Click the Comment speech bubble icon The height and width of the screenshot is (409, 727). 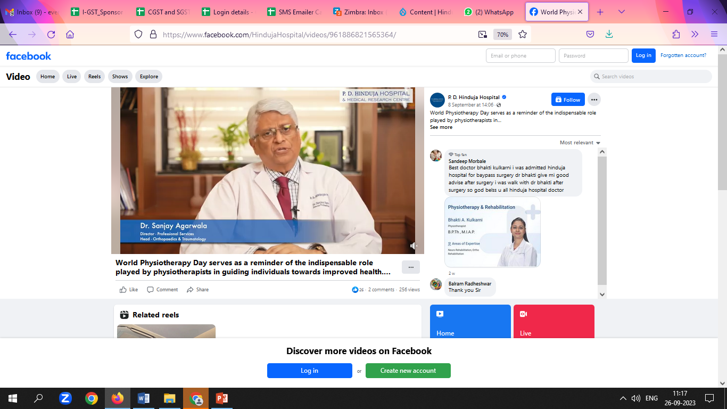[151, 290]
